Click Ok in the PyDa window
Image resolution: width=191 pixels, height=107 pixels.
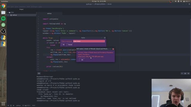pyautogui.click(x=64, y=45)
